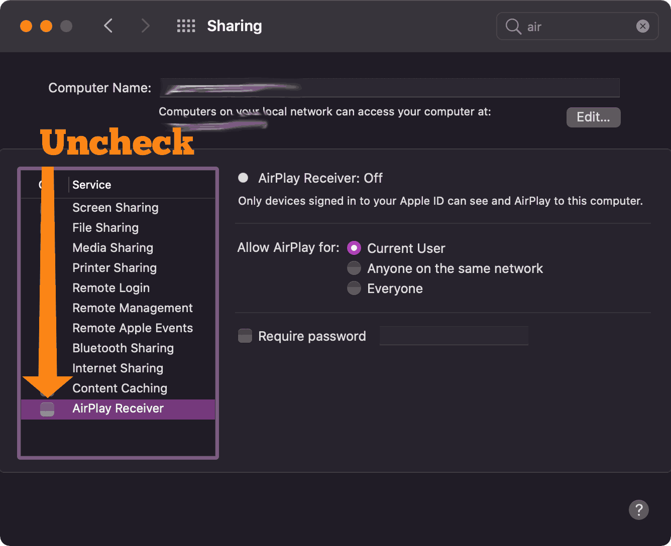This screenshot has width=671, height=546.
Task: Click the minimize window button
Action: pyautogui.click(x=46, y=26)
